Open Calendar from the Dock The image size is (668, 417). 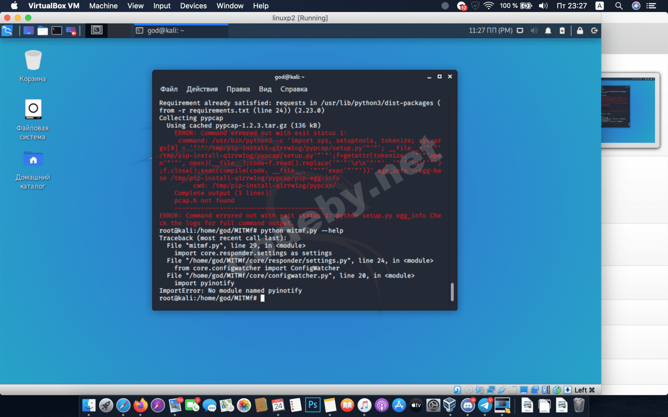tap(278, 405)
